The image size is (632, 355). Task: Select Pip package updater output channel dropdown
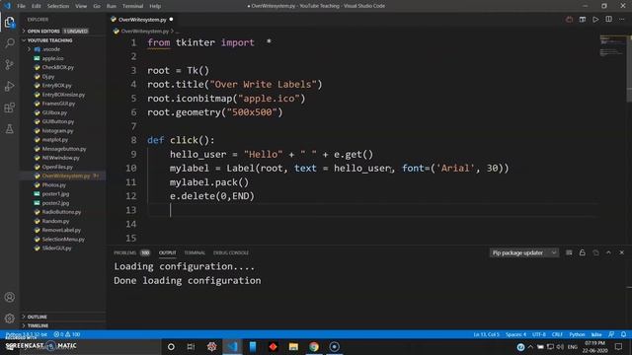pos(524,252)
